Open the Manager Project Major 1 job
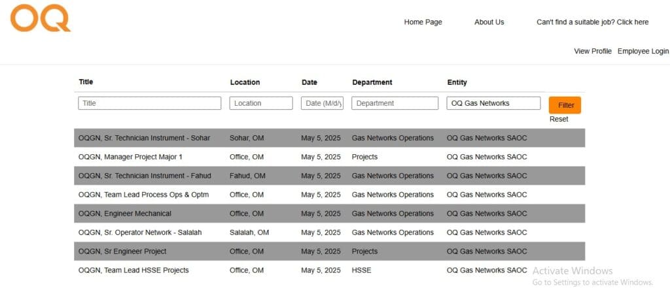The image size is (670, 288). click(x=130, y=157)
